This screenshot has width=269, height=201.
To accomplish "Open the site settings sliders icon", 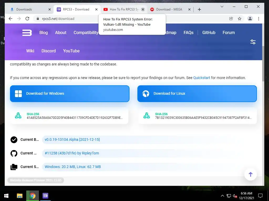I will click(x=253, y=42).
